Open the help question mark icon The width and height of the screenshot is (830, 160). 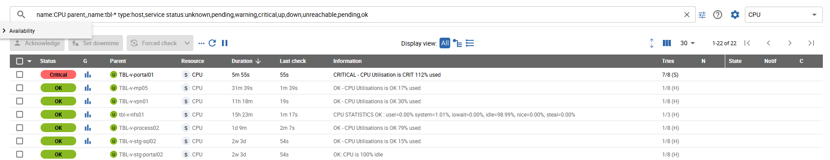point(718,15)
